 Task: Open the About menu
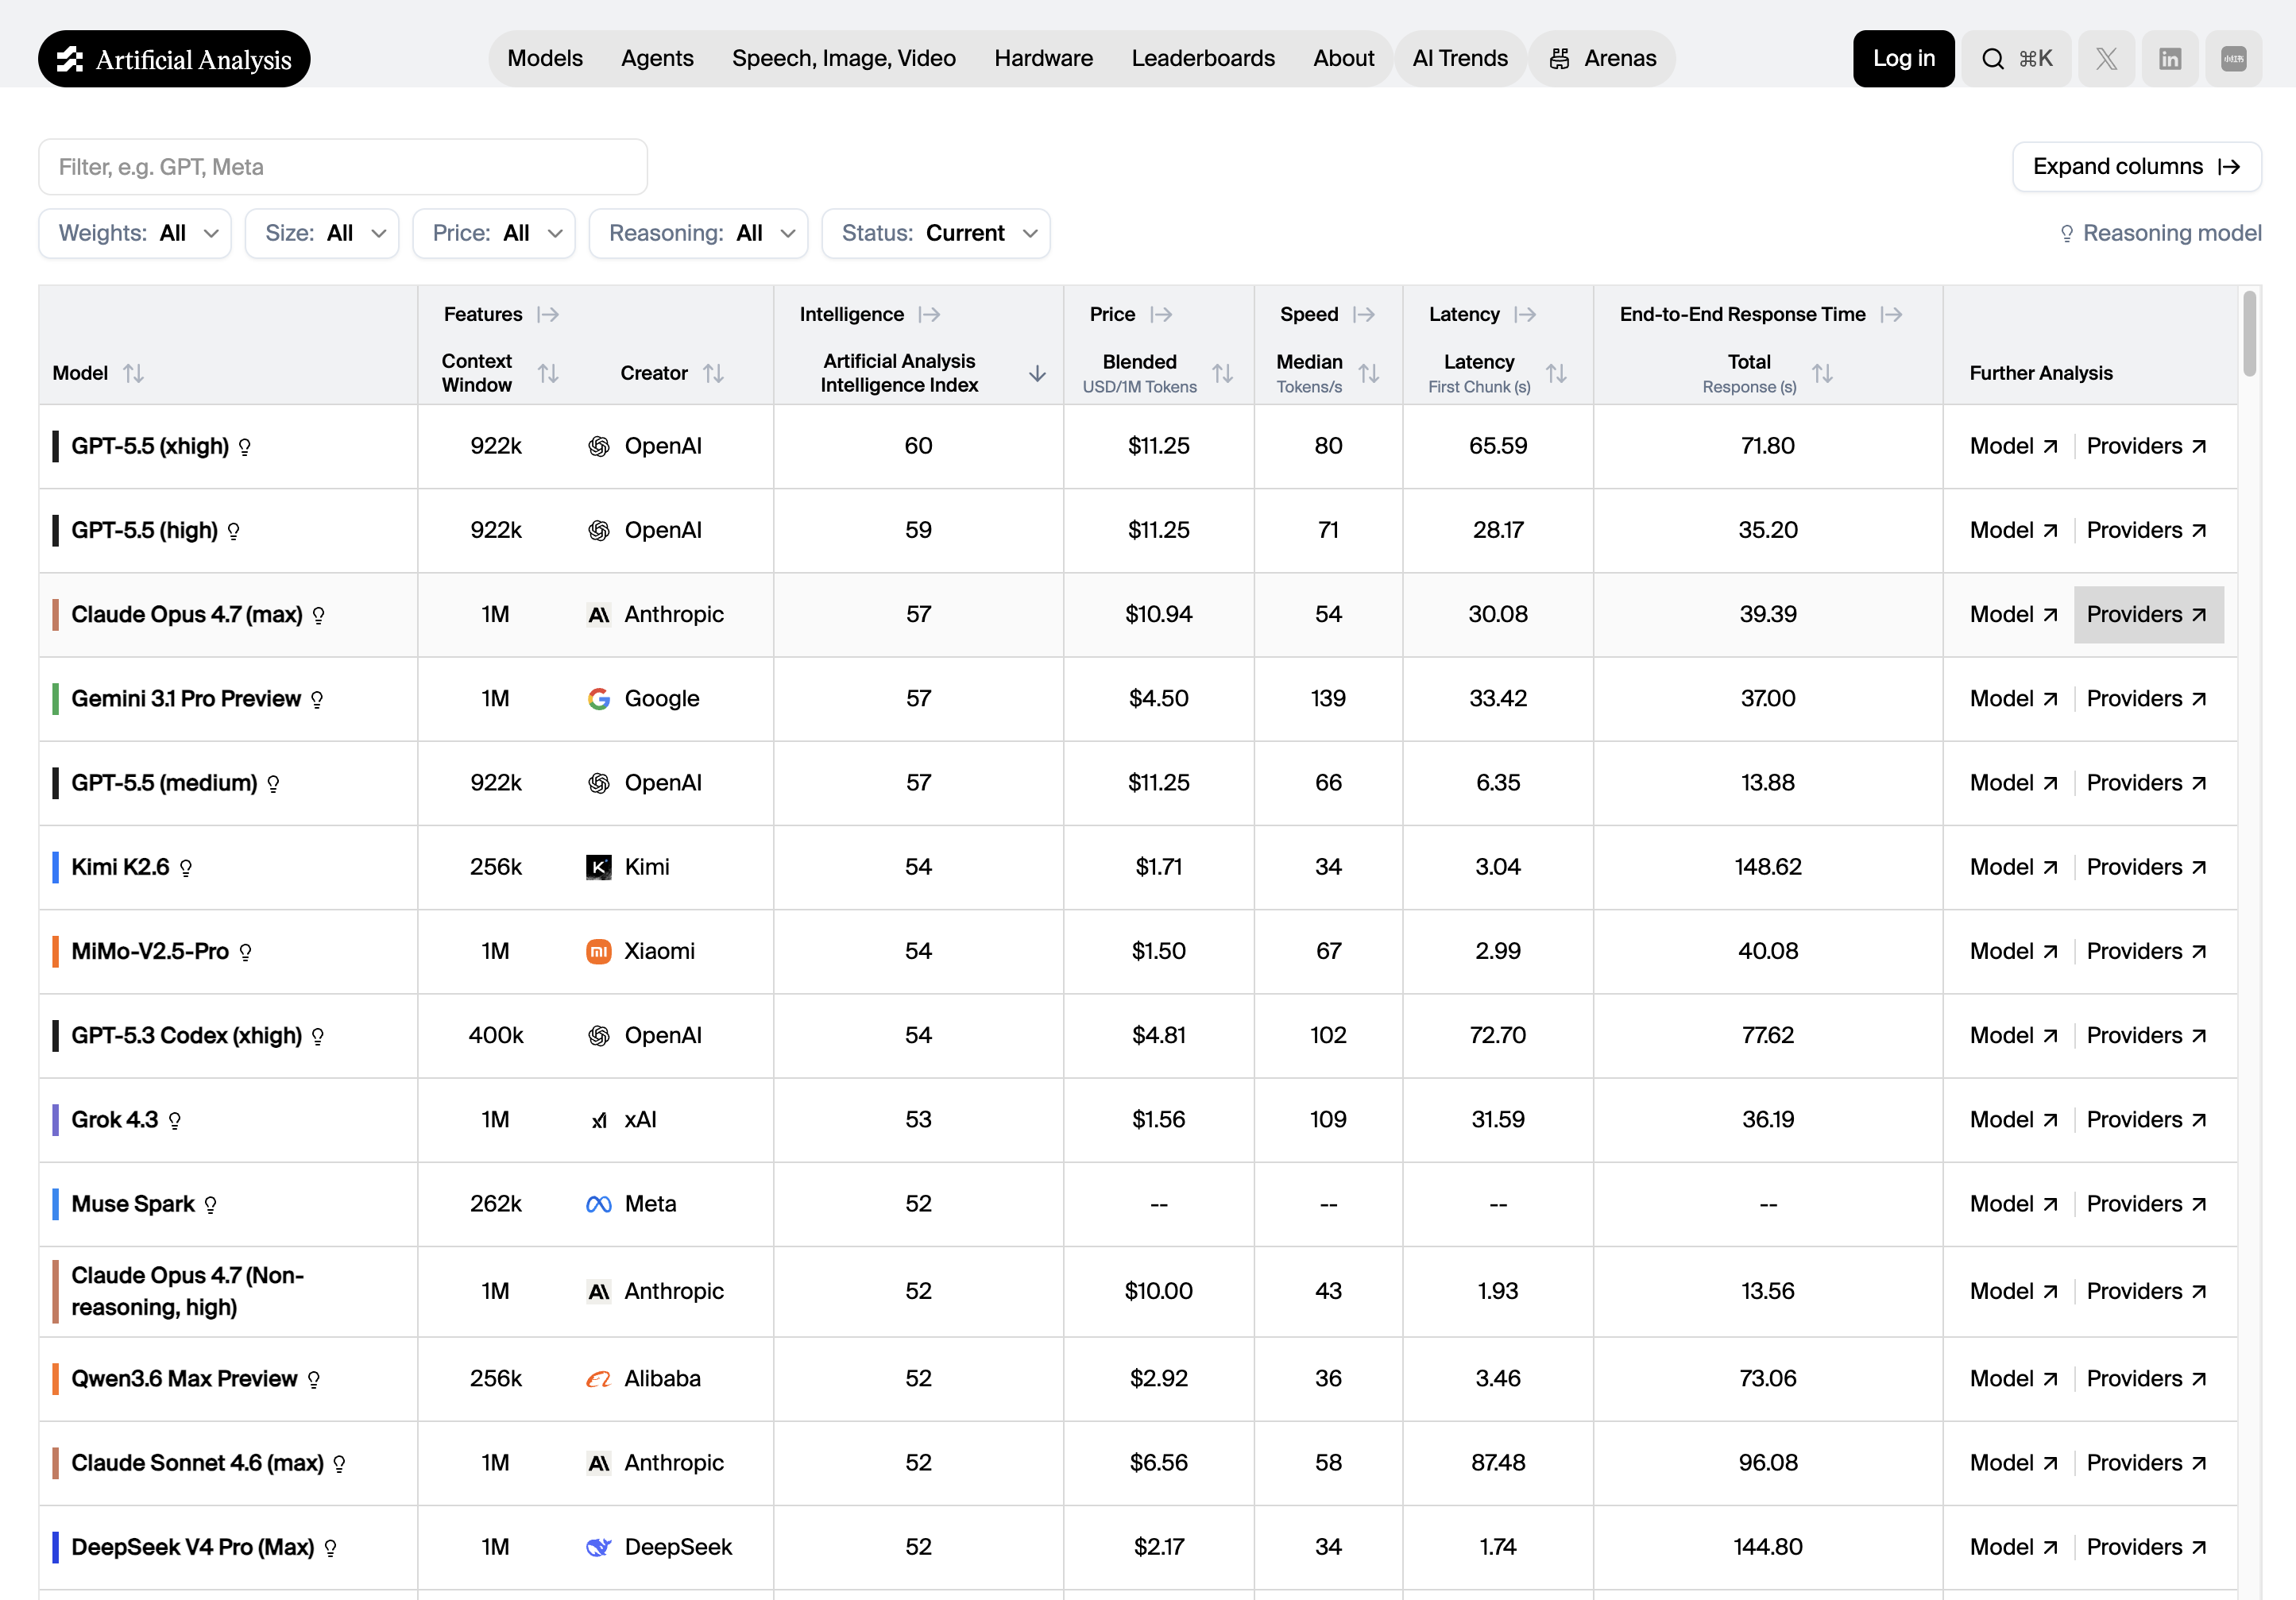pos(1343,59)
